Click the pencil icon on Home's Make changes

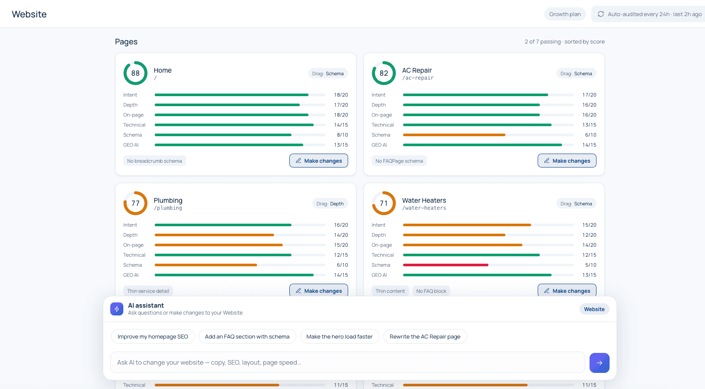[x=298, y=161]
